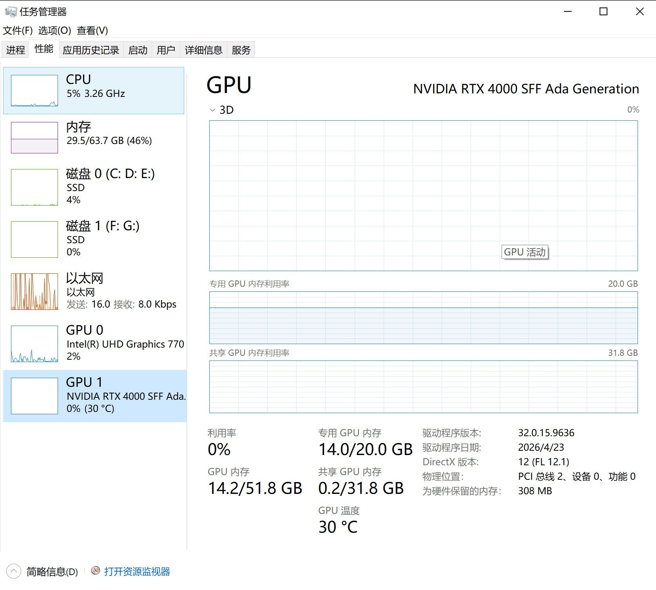Select the 以太网 network graph entry

click(x=94, y=291)
